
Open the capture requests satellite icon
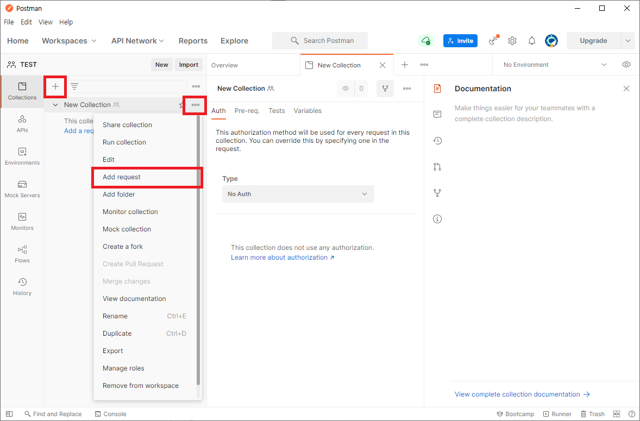tap(494, 41)
